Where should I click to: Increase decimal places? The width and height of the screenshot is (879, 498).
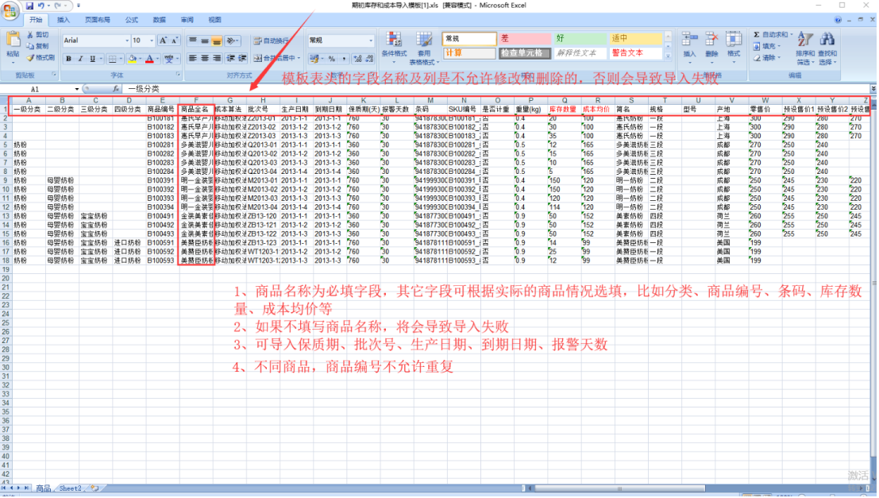[357, 58]
